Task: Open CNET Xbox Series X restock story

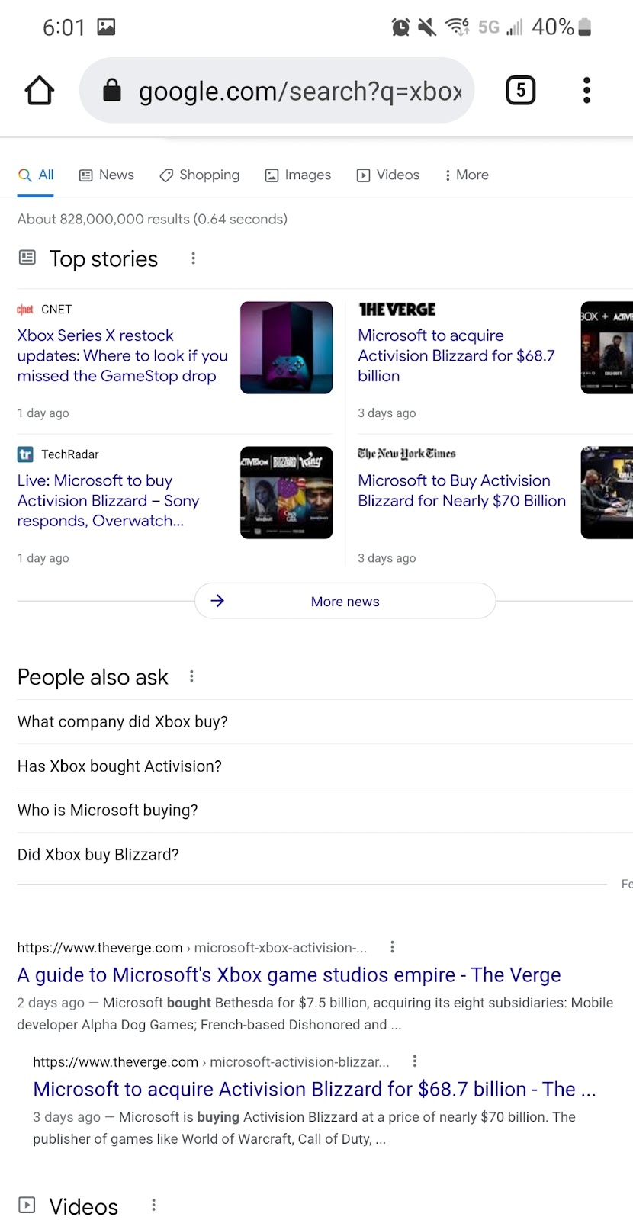Action: (x=122, y=355)
